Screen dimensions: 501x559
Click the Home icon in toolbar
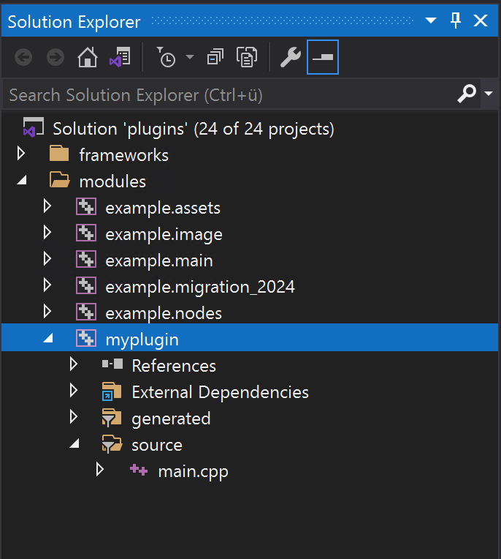[x=87, y=58]
